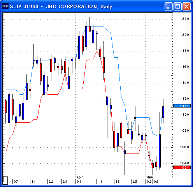Click the '09' date label
Screen dimensions: 193x187
156,182
